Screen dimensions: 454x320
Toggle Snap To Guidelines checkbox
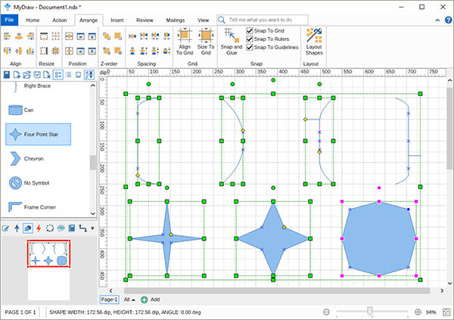250,48
